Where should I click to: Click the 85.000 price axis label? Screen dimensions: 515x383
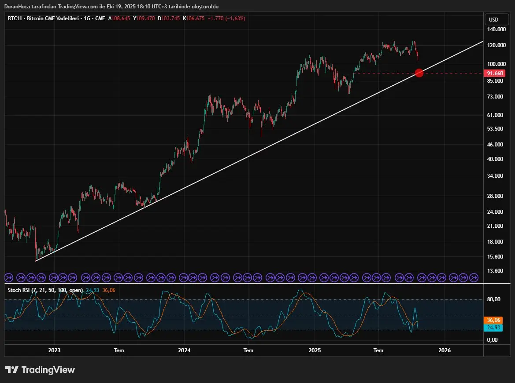click(495, 80)
